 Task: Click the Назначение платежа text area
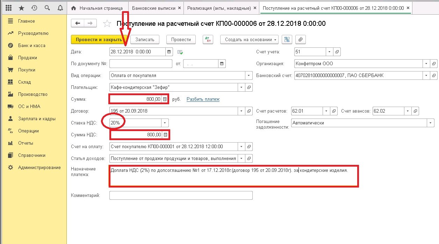pos(234,176)
